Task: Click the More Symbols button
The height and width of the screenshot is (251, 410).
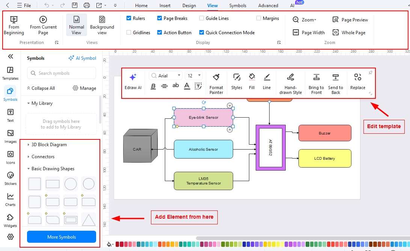Action: [x=61, y=237]
